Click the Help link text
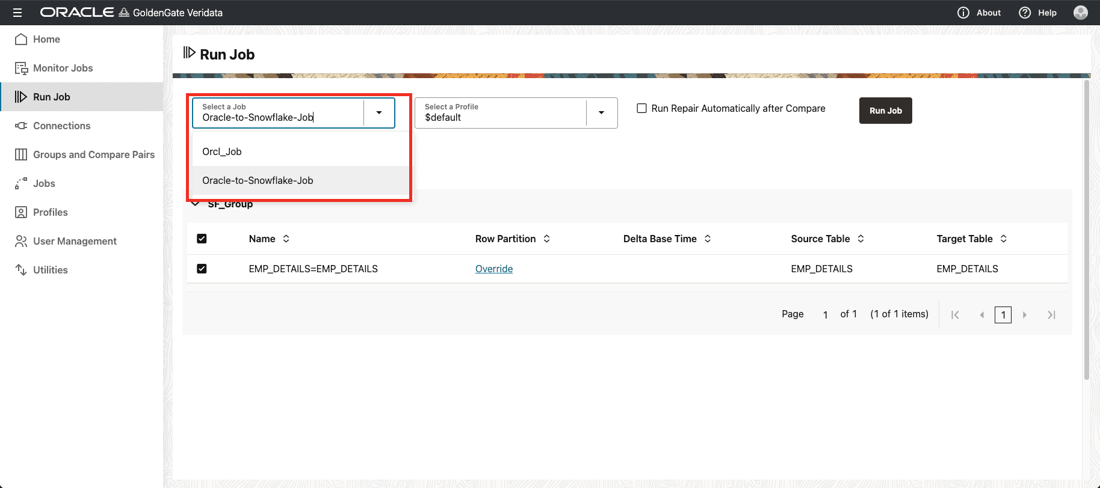The width and height of the screenshot is (1100, 488). (x=1047, y=13)
